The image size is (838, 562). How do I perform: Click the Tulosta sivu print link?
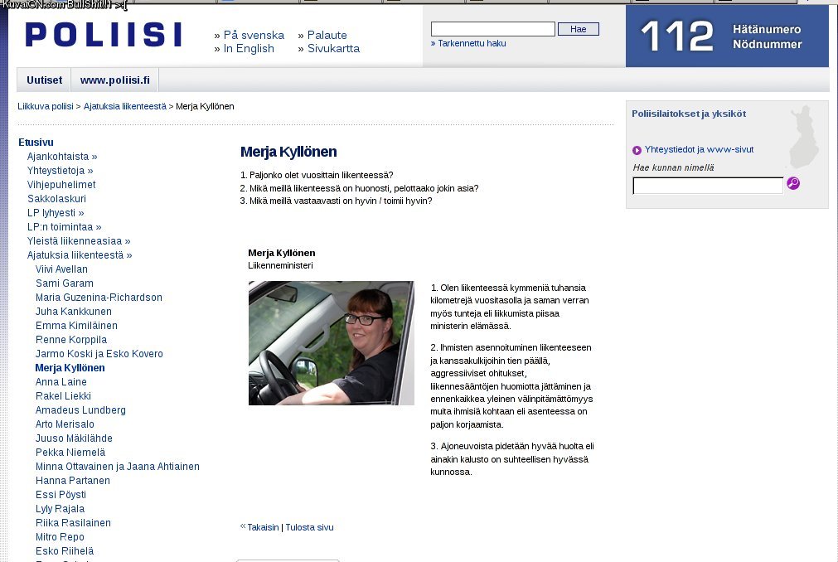(309, 527)
